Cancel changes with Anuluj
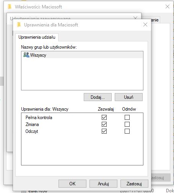Viewport: 174px width, 193px height. tap(103, 184)
